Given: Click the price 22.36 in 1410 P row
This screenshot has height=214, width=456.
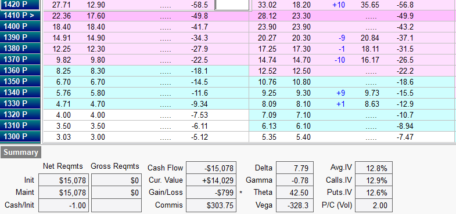Looking at the screenshot, I should 62,16.
